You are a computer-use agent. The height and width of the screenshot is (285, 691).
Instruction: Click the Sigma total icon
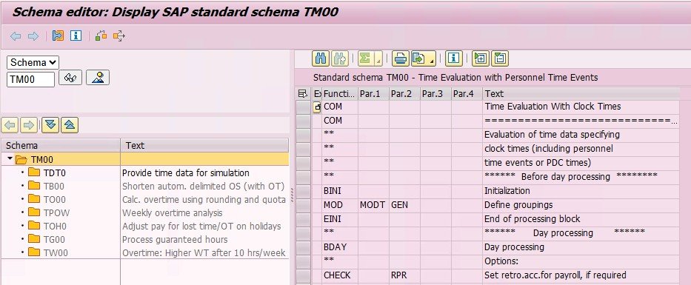pyautogui.click(x=365, y=58)
